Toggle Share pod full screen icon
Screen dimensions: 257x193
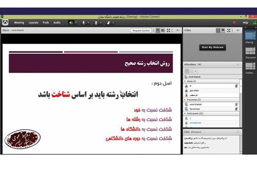tap(169, 30)
